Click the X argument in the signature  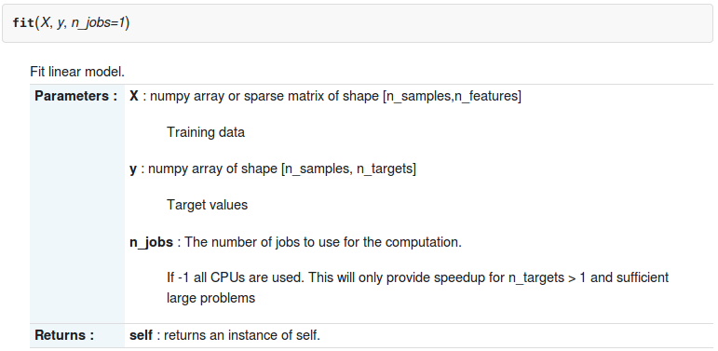45,23
